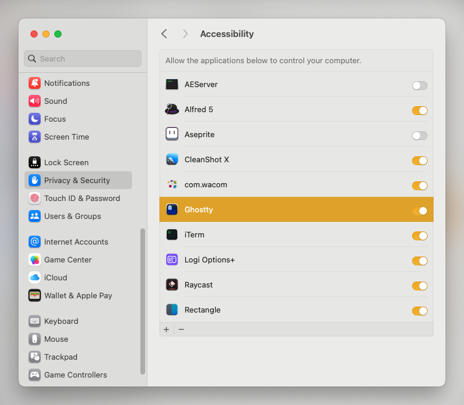Click the Search field in the sidebar

point(84,58)
